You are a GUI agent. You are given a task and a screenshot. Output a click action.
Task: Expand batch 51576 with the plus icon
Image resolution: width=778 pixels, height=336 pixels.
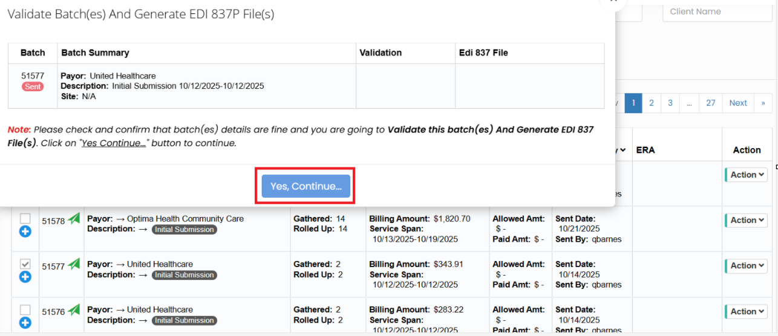click(x=25, y=323)
